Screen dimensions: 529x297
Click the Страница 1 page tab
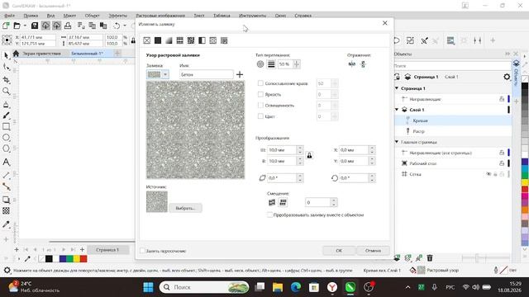coord(107,250)
